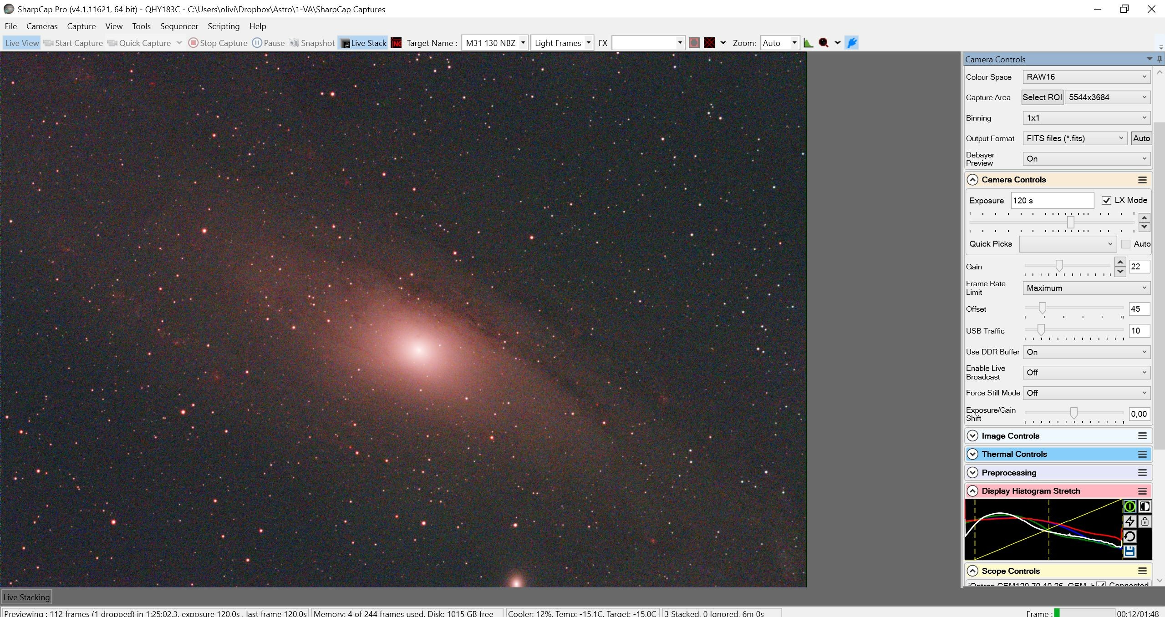The image size is (1165, 617).
Task: Open the Scope Controls hamburger menu
Action: point(1142,571)
